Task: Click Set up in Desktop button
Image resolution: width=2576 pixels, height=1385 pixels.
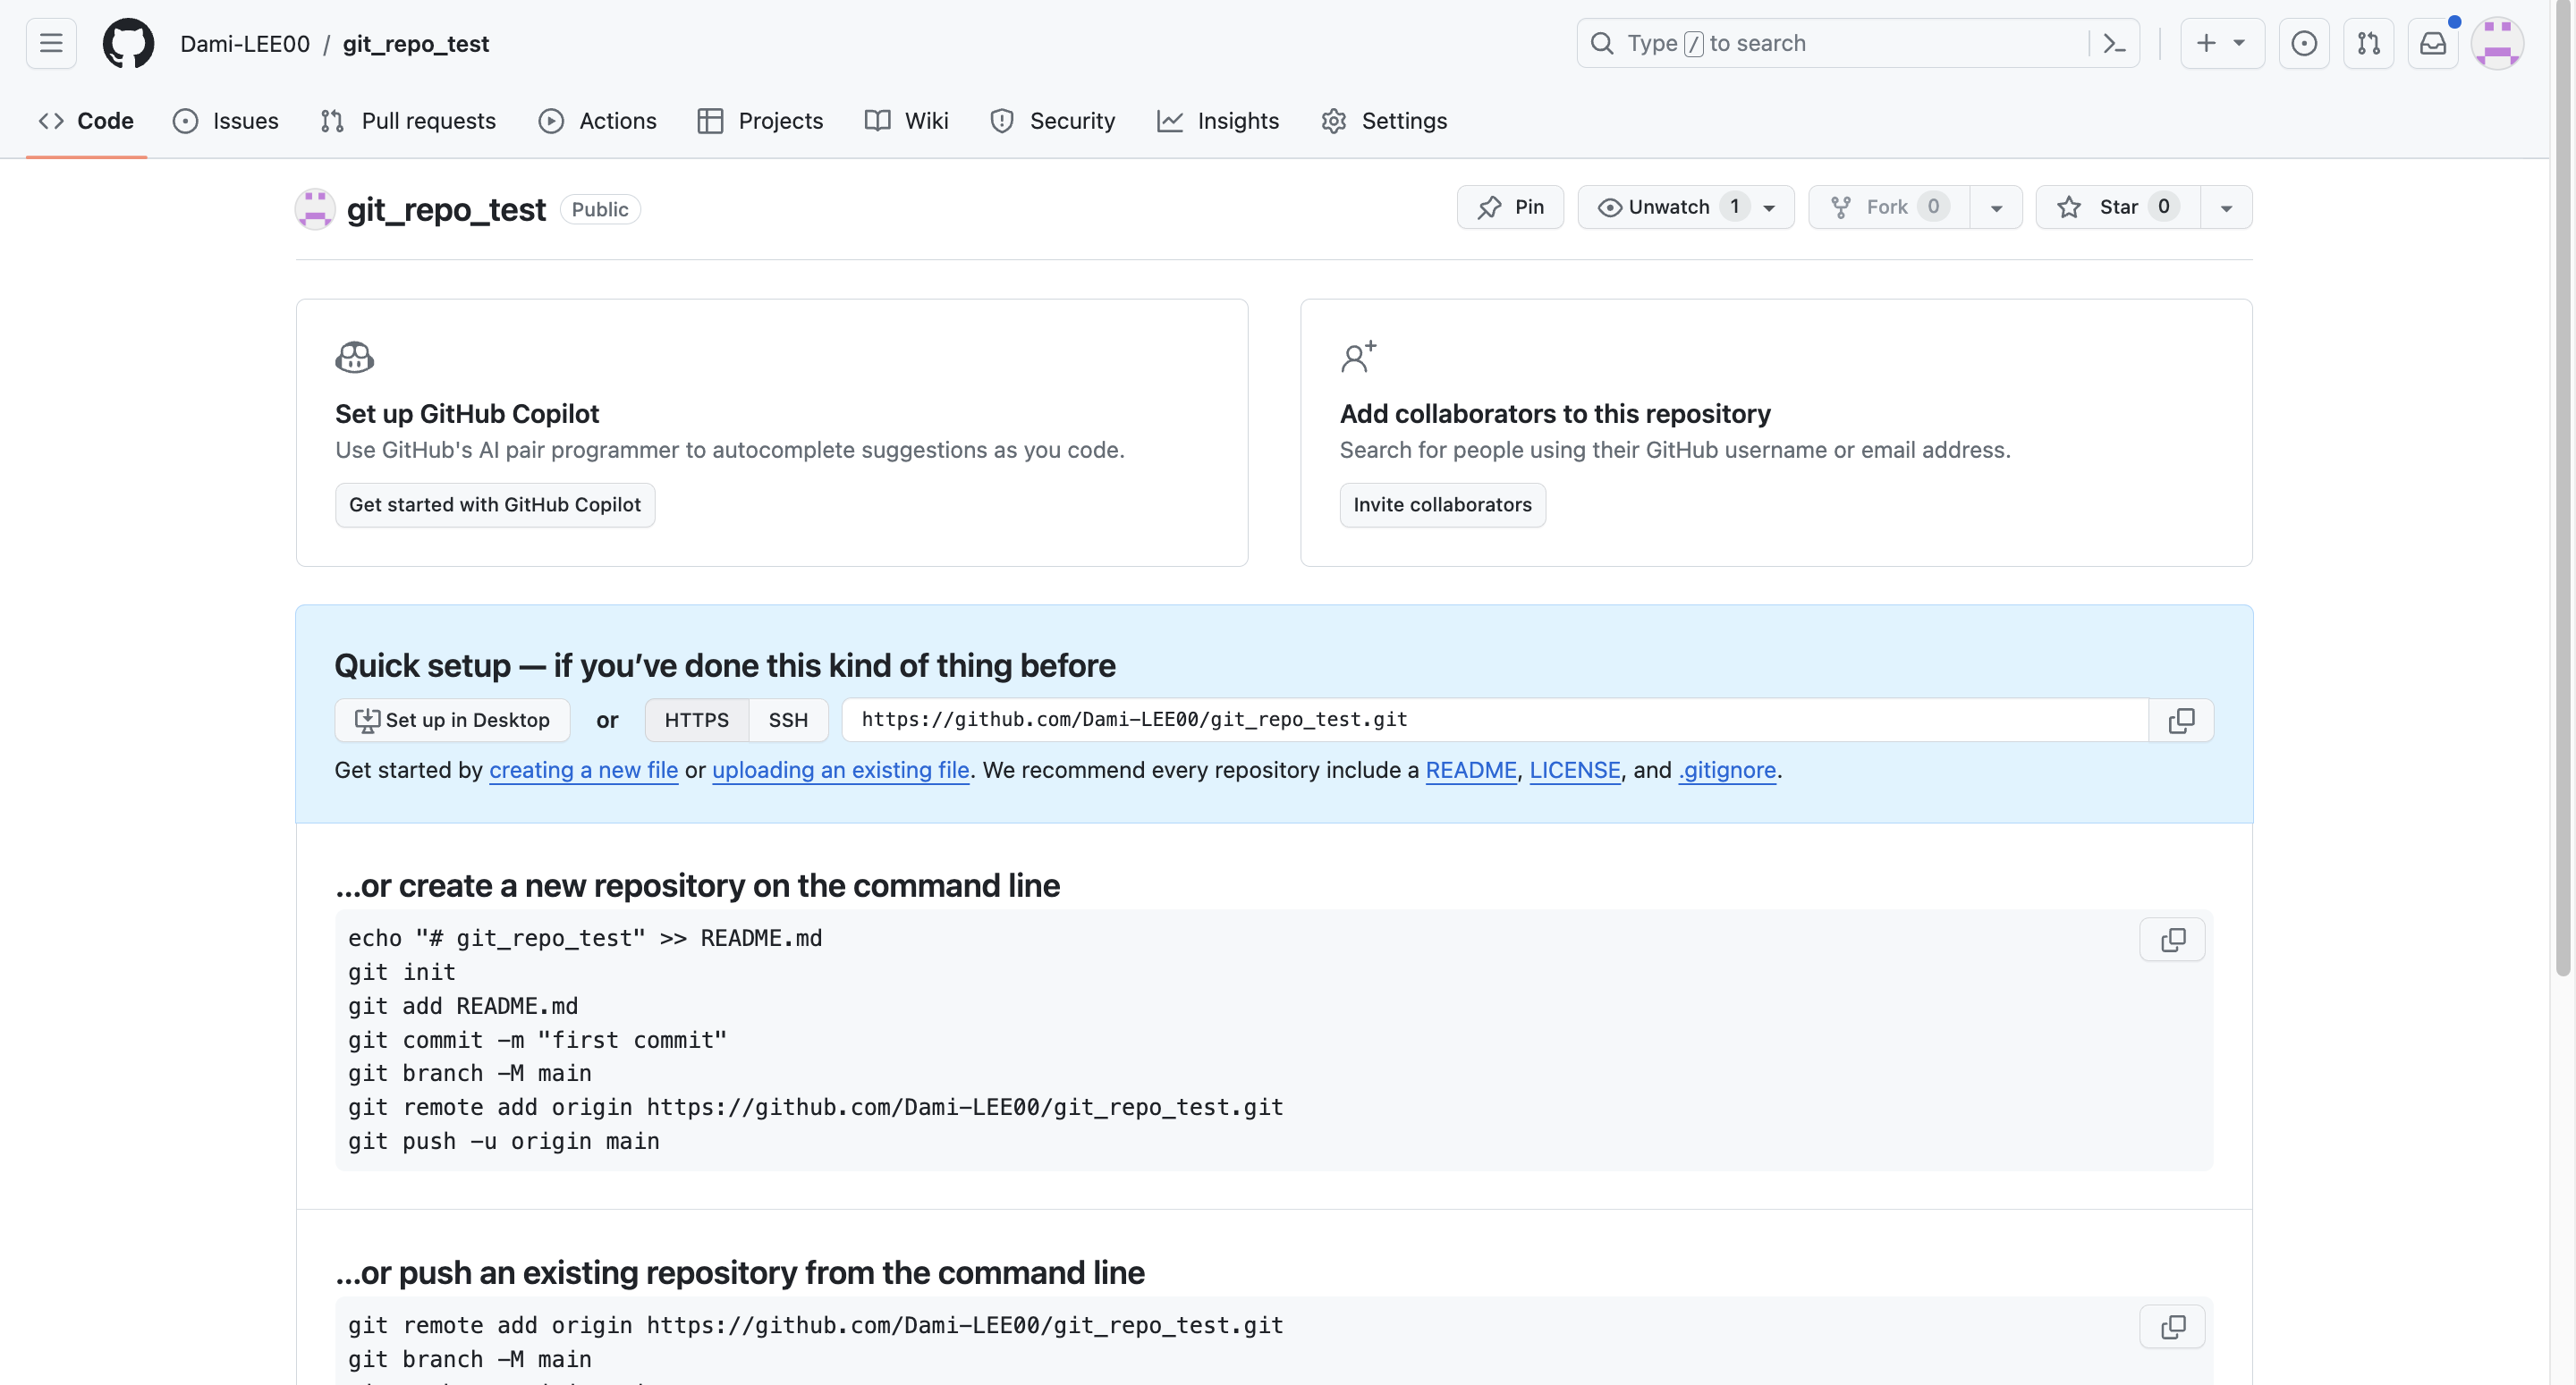Action: pyautogui.click(x=452, y=720)
